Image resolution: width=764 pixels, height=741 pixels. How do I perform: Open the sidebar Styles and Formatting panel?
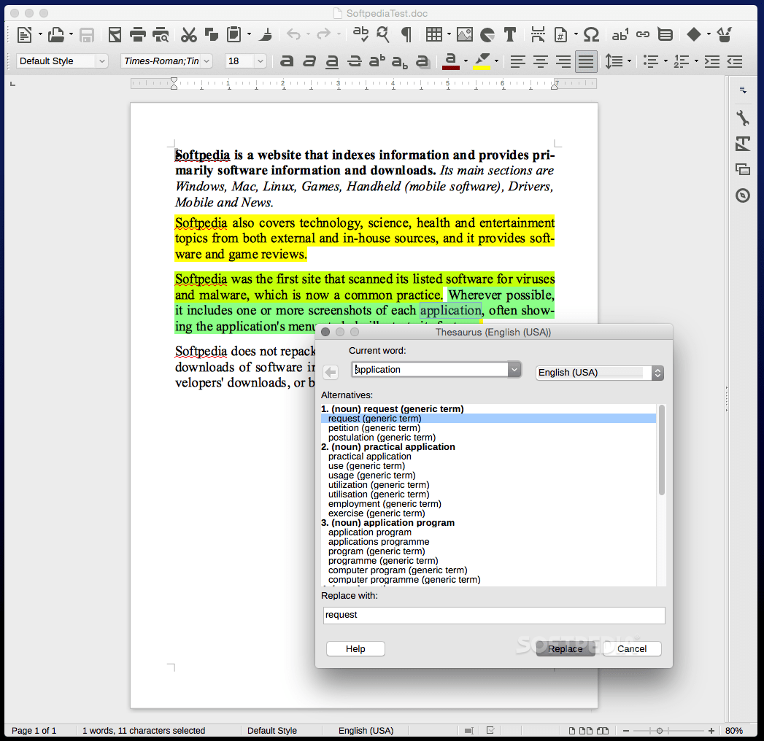(x=743, y=144)
